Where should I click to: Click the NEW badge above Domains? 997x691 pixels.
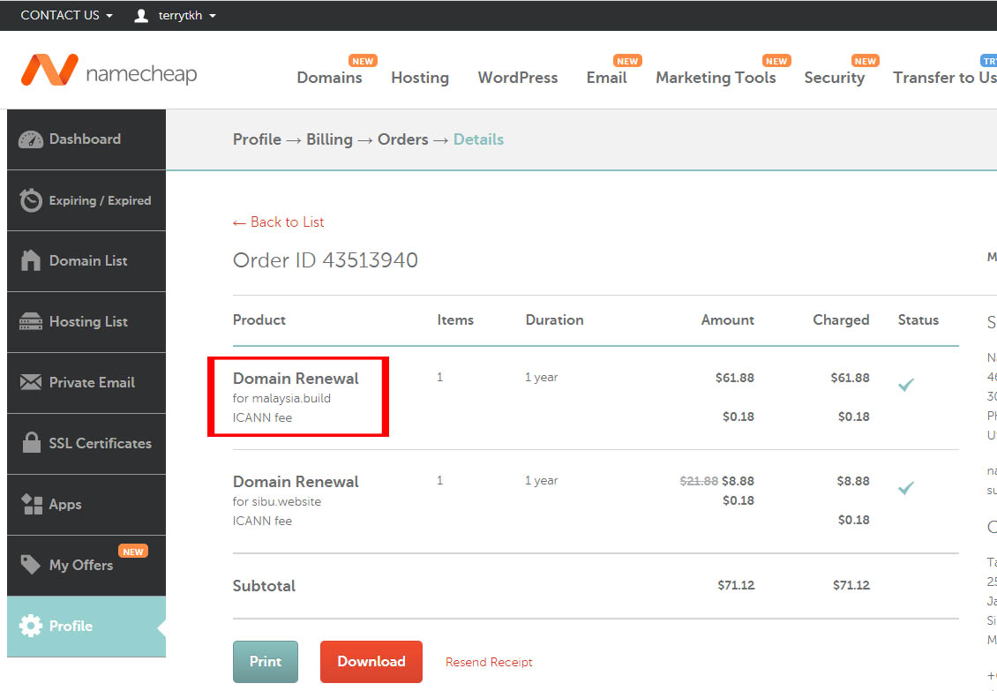click(363, 61)
